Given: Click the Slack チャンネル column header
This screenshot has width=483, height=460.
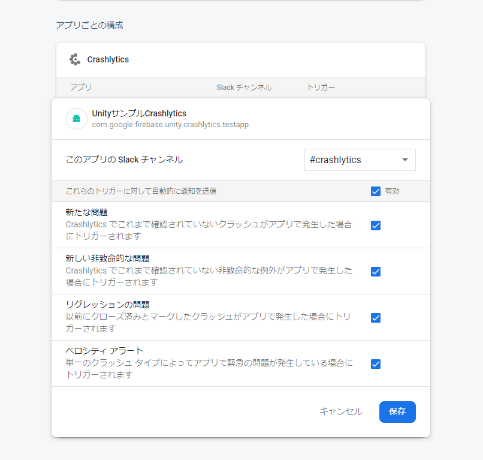Looking at the screenshot, I should point(244,88).
